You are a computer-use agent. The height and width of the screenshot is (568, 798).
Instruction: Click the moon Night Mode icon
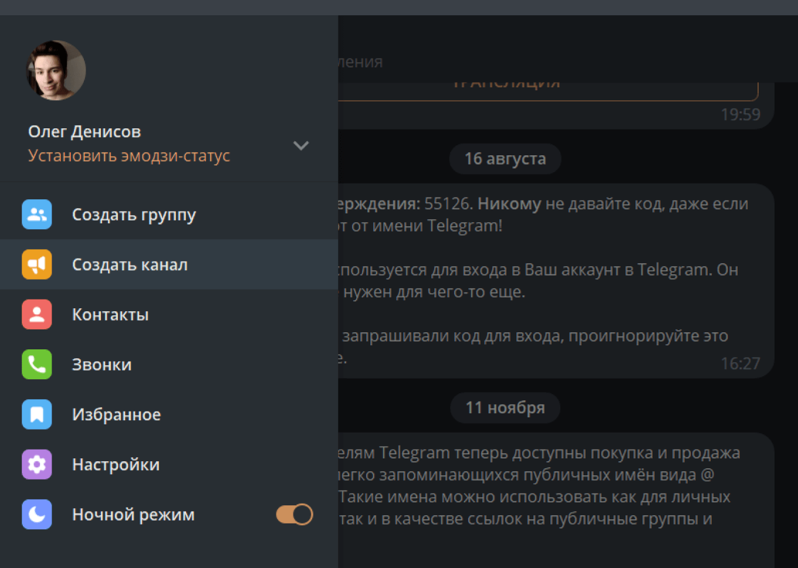click(36, 514)
